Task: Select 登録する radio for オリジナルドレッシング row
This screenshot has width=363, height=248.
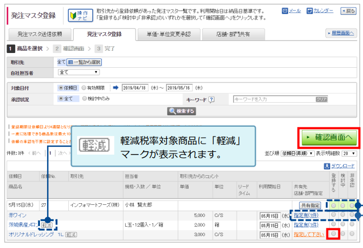Action: point(333,234)
